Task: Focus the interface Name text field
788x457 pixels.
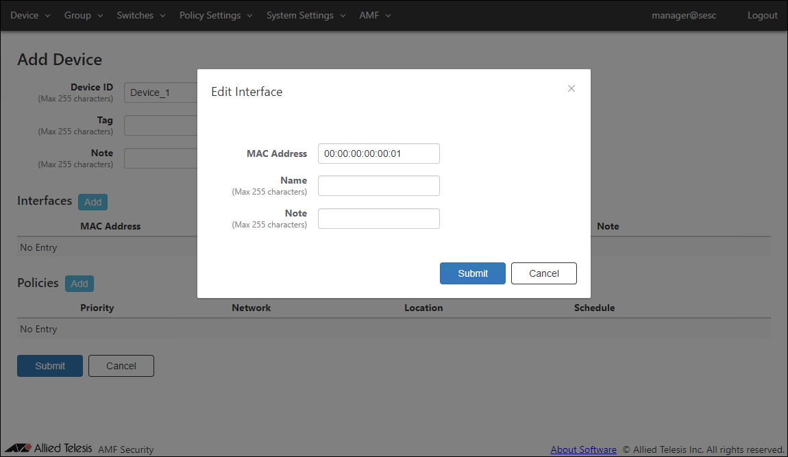Action: pos(378,186)
